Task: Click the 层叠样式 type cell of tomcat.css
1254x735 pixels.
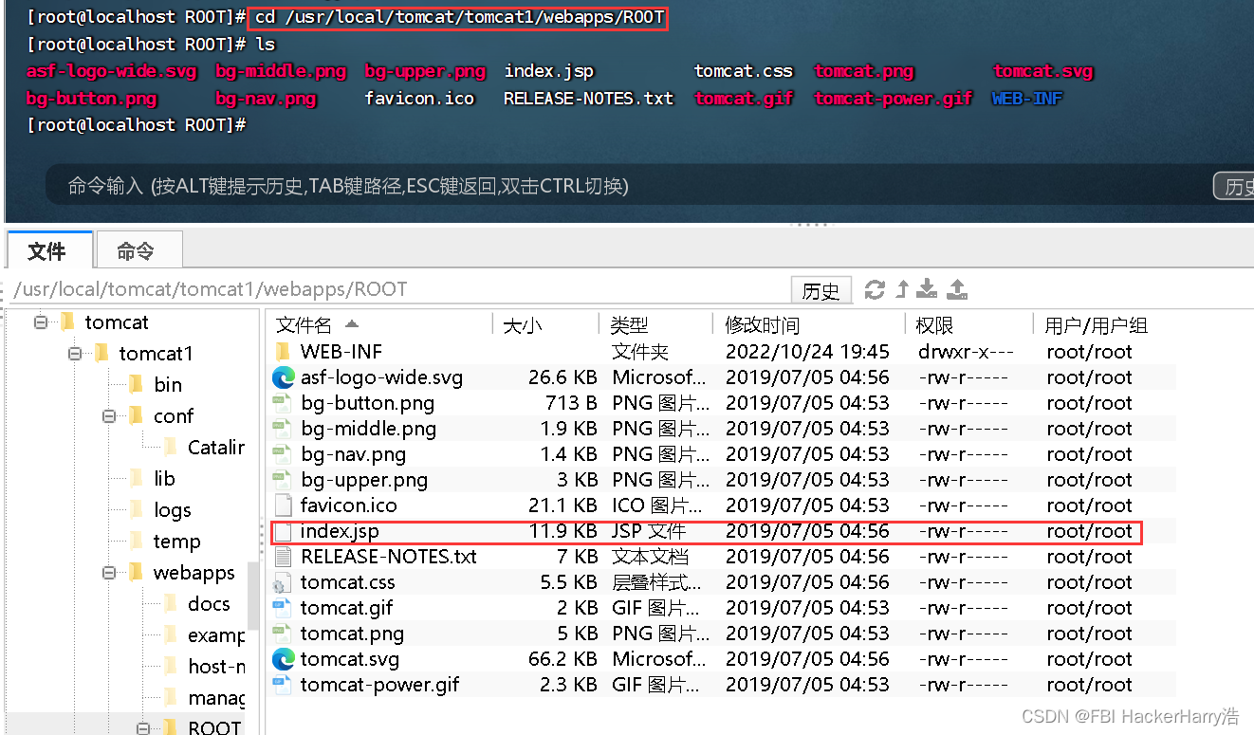Action: pyautogui.click(x=657, y=582)
